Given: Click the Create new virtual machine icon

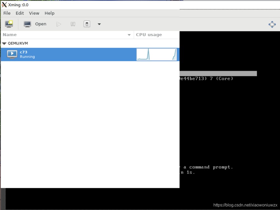Looking at the screenshot, I should (9, 24).
